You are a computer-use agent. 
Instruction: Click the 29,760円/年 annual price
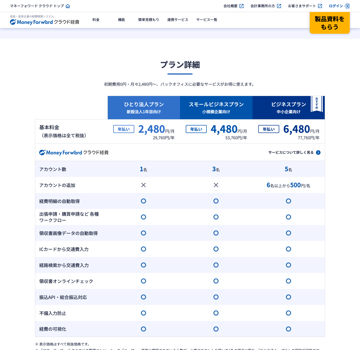click(x=164, y=138)
